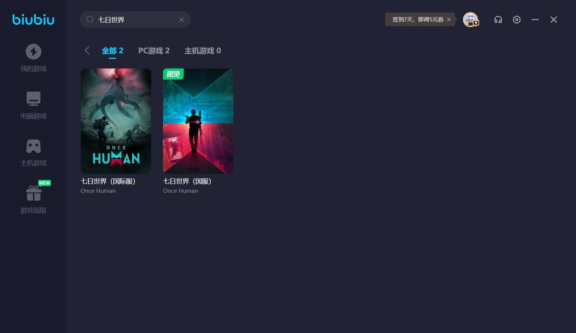
Task: Clear the search text with X
Action: [x=181, y=19]
